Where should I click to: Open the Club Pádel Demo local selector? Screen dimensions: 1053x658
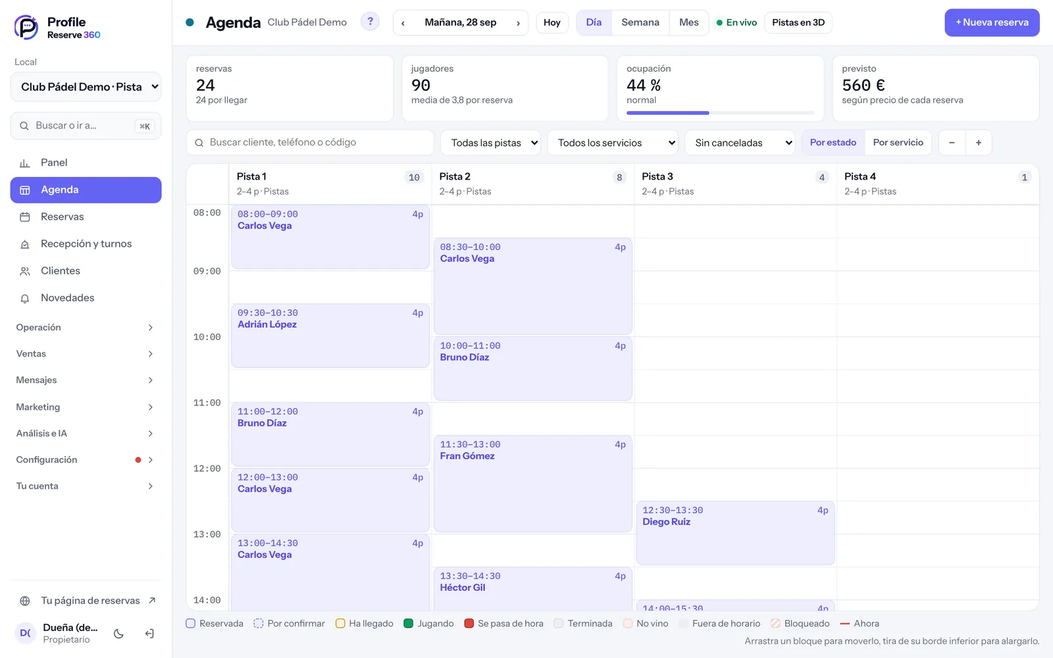pos(86,87)
